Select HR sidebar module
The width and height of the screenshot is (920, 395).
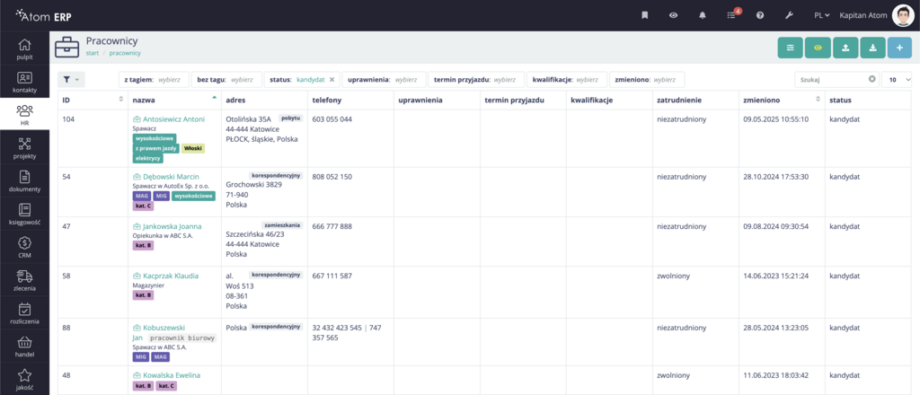tap(24, 114)
